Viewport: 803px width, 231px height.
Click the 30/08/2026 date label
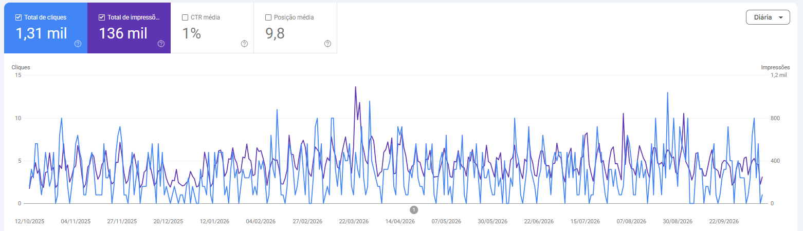[x=678, y=222]
